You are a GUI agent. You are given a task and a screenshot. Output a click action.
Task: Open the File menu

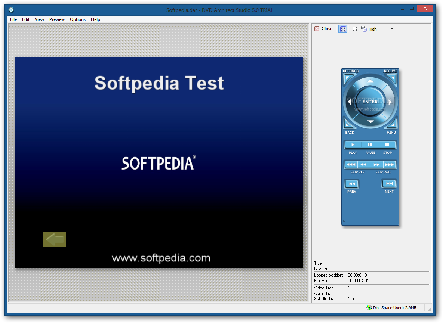click(13, 19)
